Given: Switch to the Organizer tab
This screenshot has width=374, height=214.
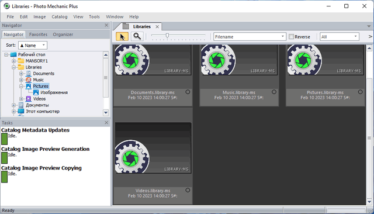Looking at the screenshot, I should point(63,34).
